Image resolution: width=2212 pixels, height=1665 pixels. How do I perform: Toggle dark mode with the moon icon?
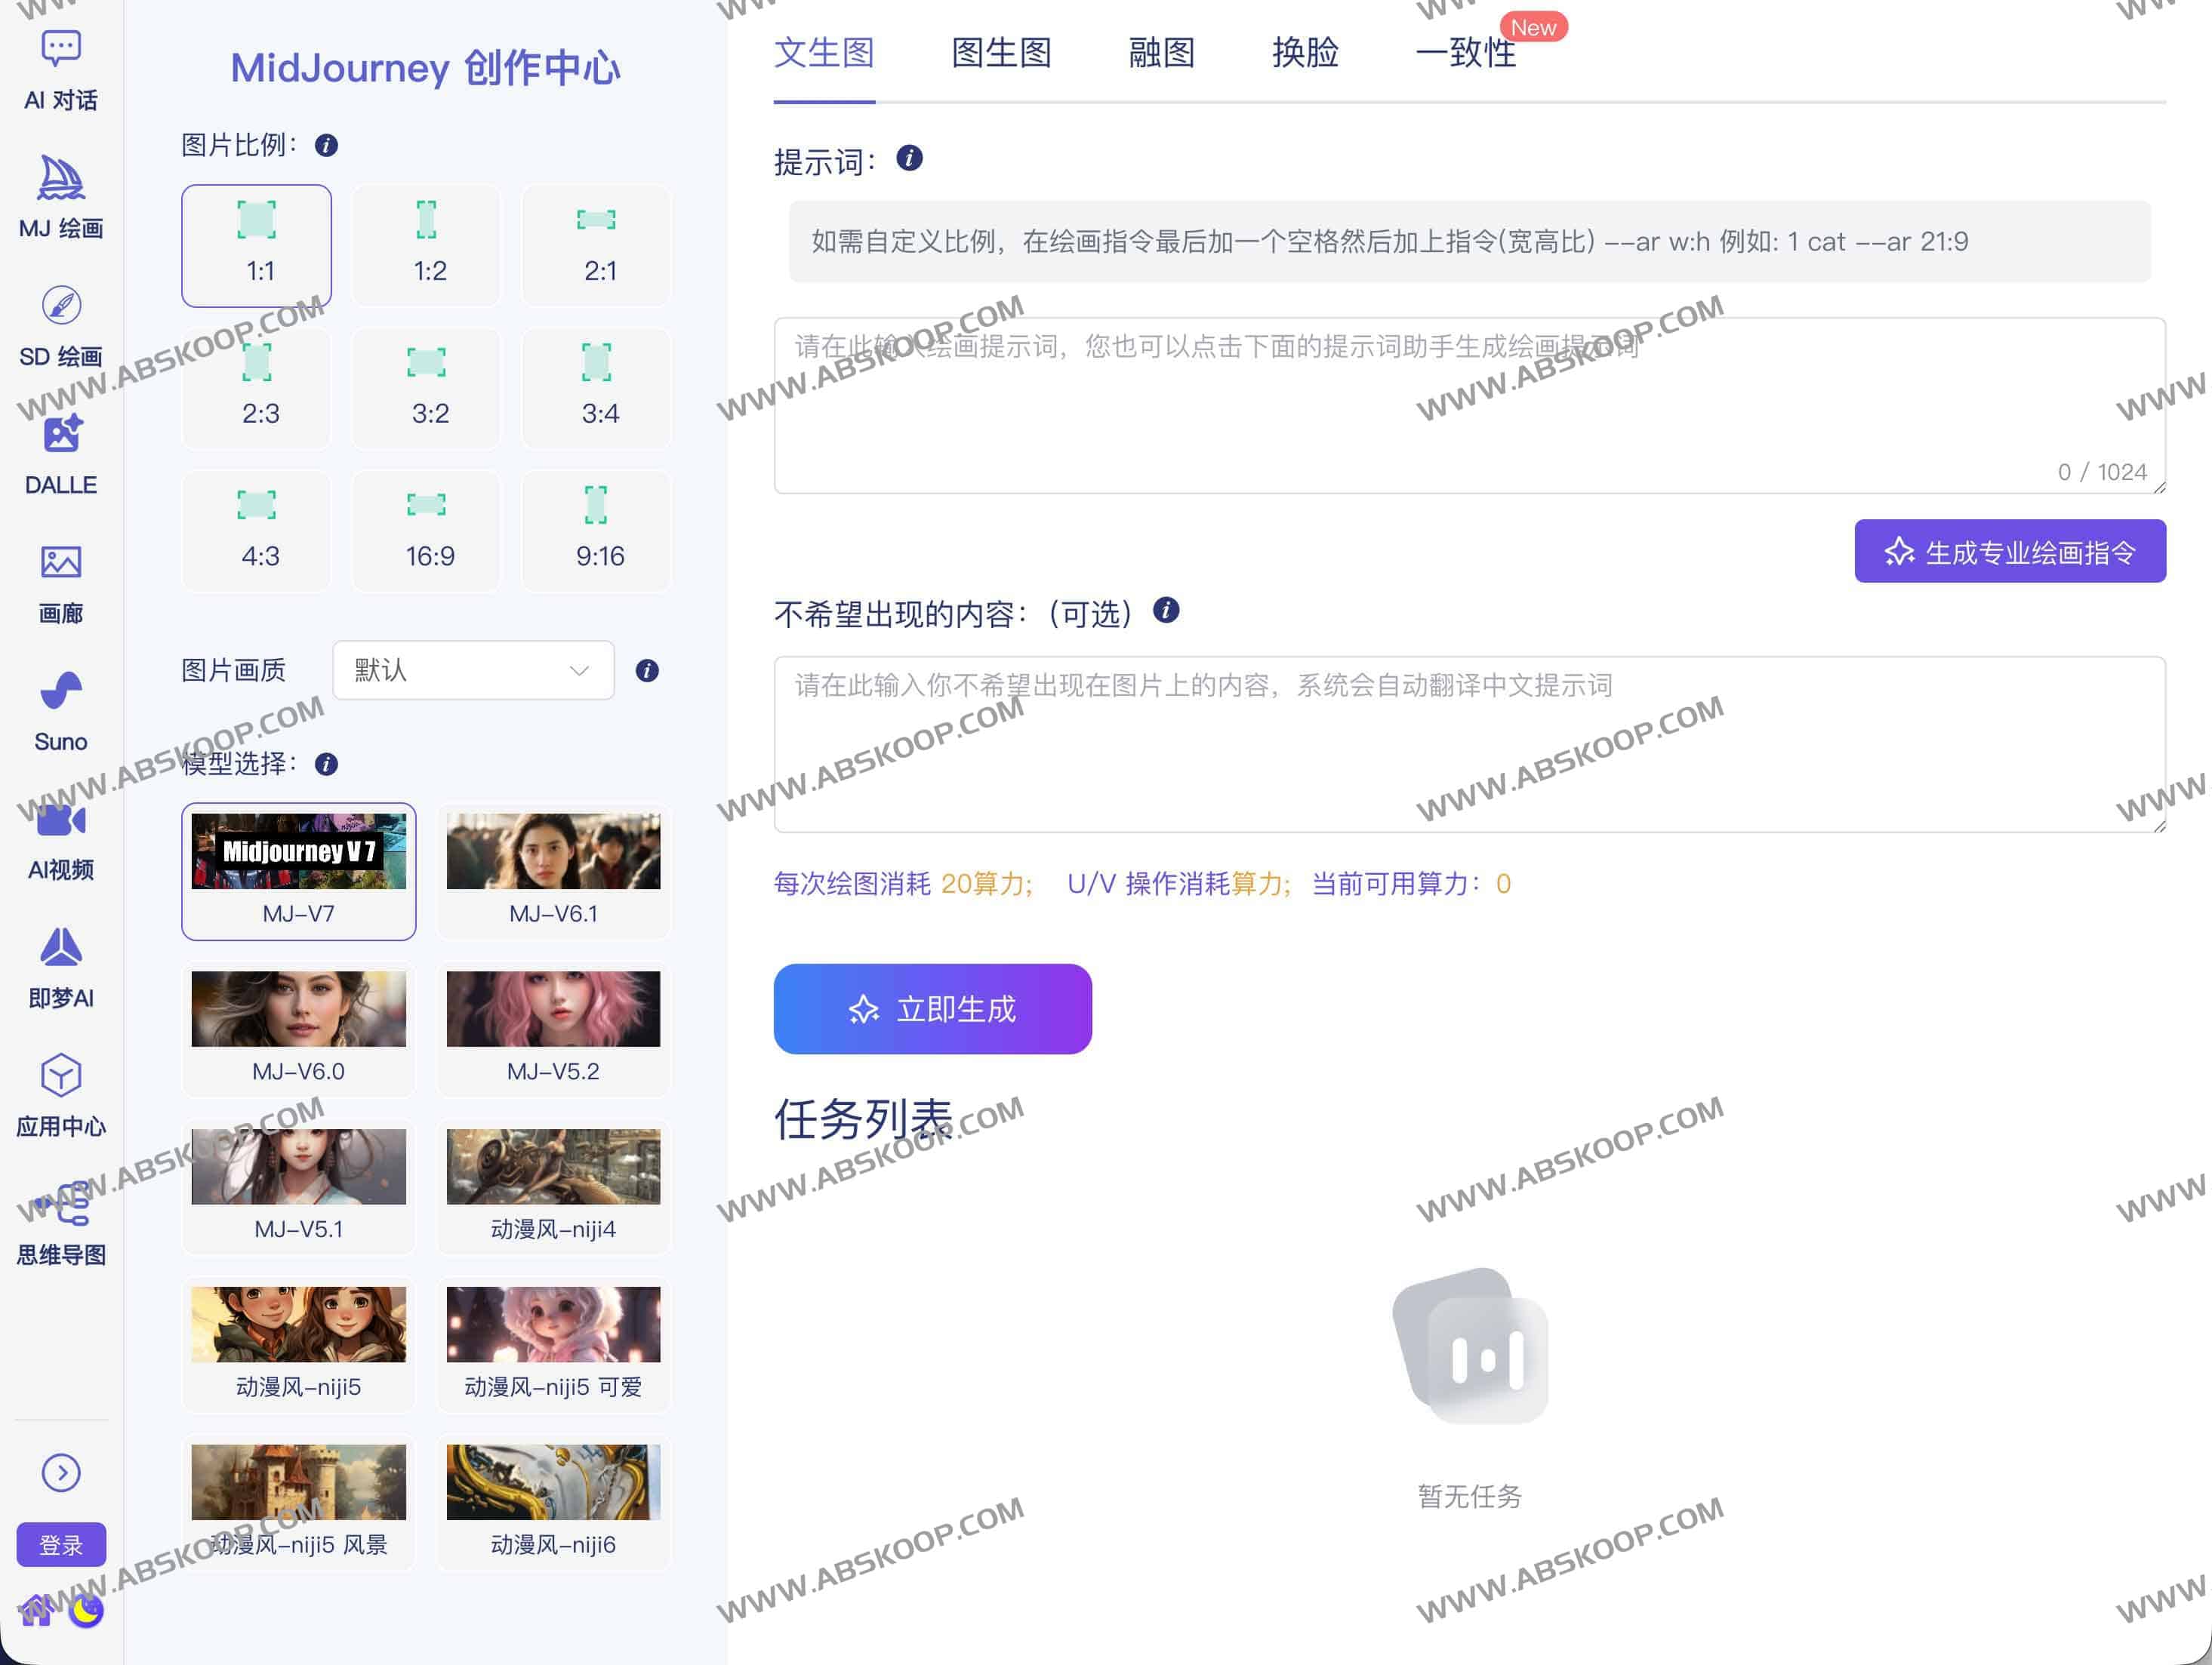[86, 1611]
